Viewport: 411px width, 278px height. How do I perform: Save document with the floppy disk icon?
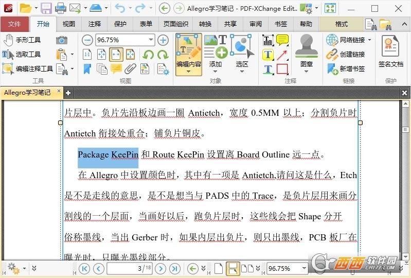coord(46,8)
